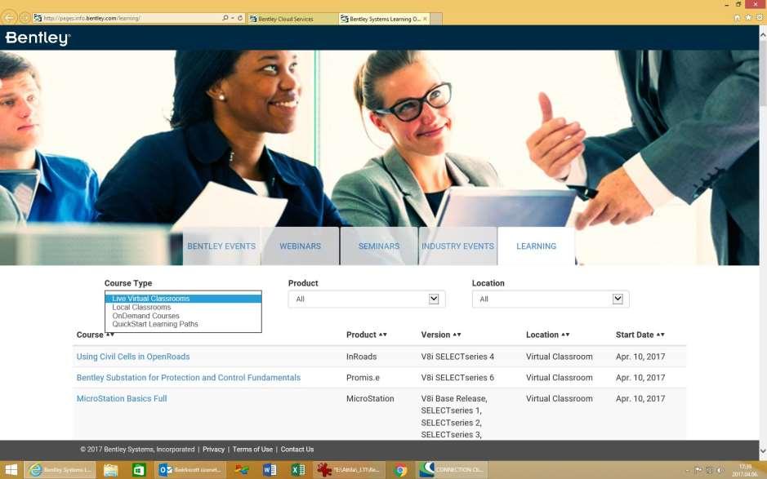This screenshot has width=767, height=479.
Task: Click the page refresh icon
Action: (240, 18)
